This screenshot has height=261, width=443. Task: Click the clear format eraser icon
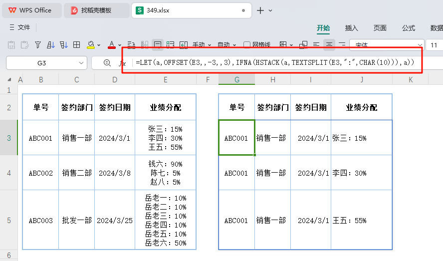point(303,45)
